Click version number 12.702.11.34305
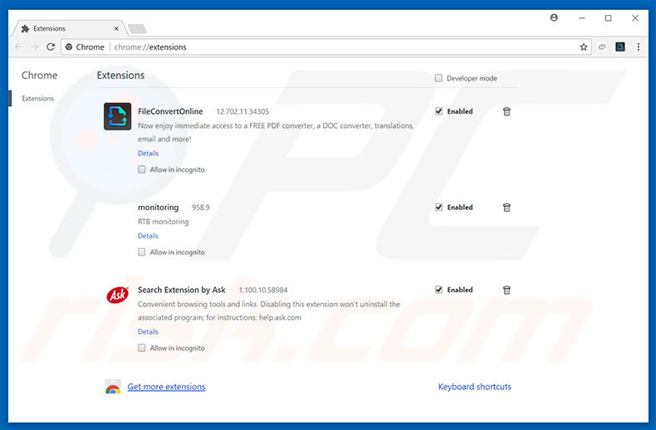 (242, 112)
